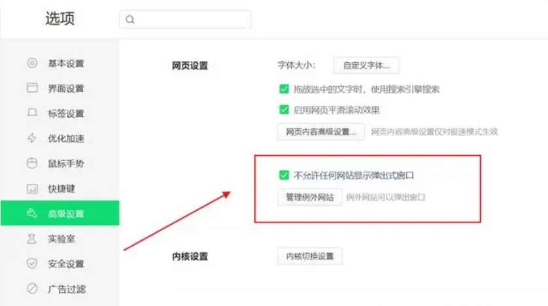Click the 标签设置 tab icon

[x=32, y=112]
